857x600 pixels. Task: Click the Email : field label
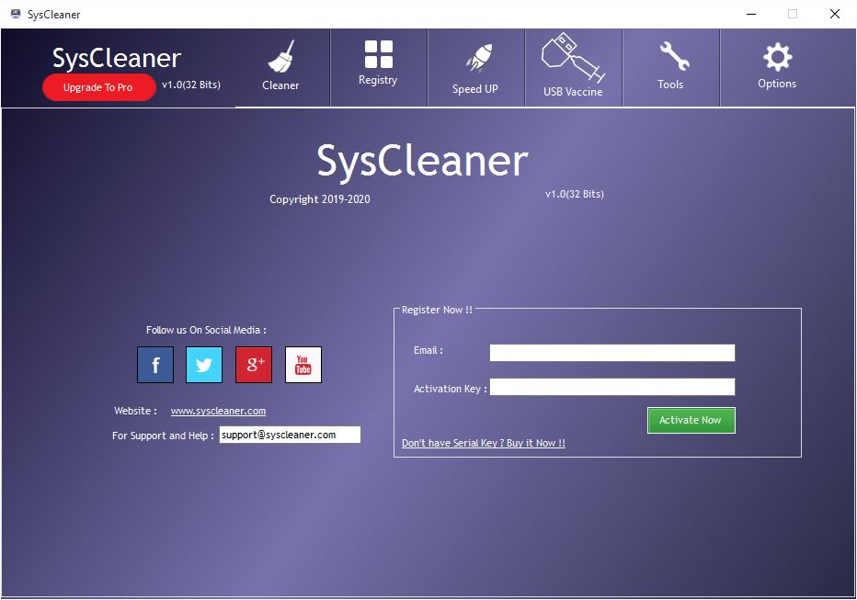428,350
